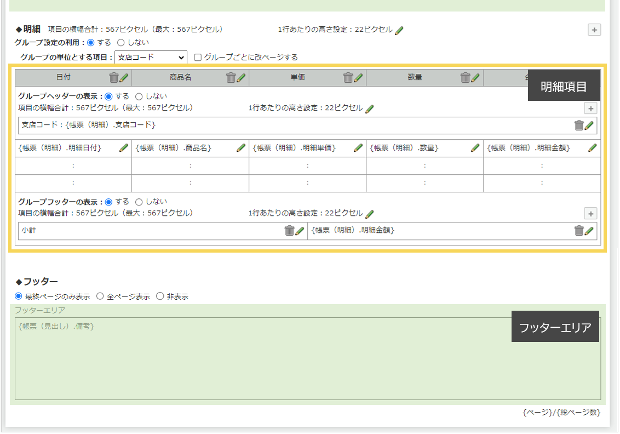620x434 pixels.
Task: Edit the group header row height setting
Action: pyautogui.click(x=369, y=108)
